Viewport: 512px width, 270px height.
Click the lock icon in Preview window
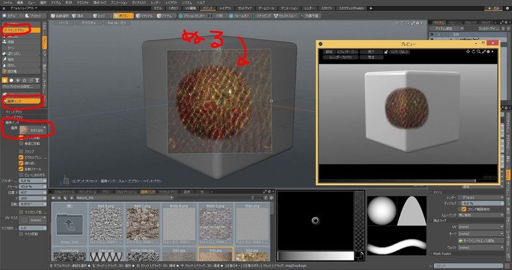[386, 52]
